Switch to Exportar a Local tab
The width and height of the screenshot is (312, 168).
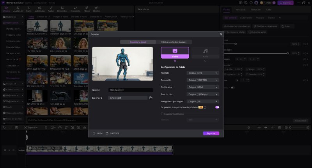pyautogui.click(x=138, y=42)
